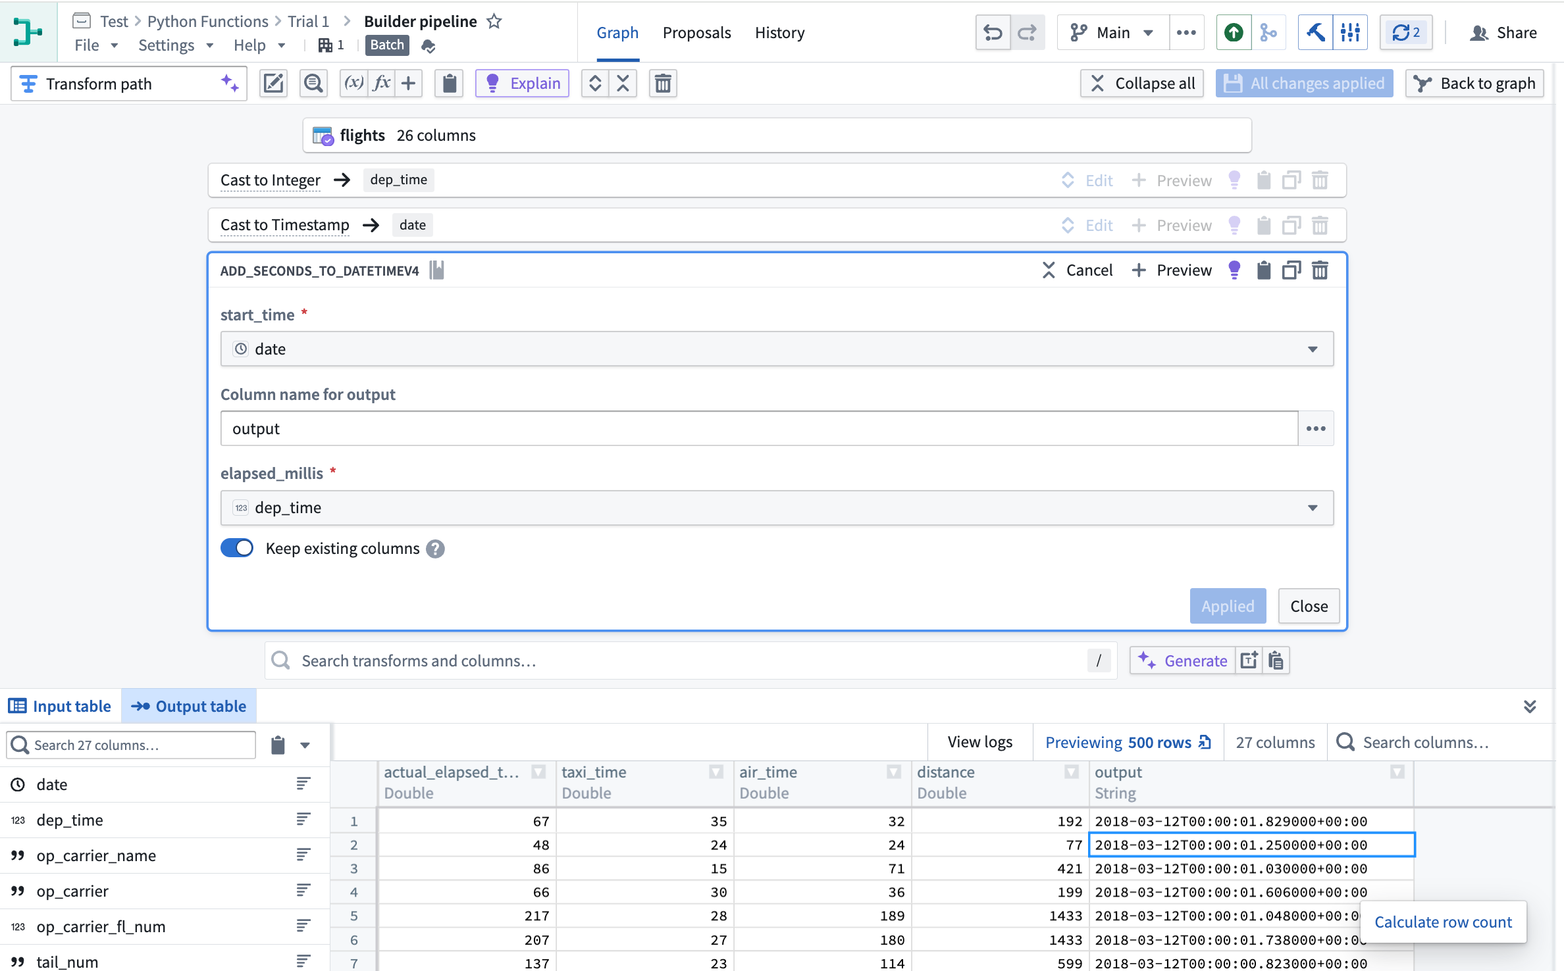Open the branch merge icon next to deploy

[1268, 32]
